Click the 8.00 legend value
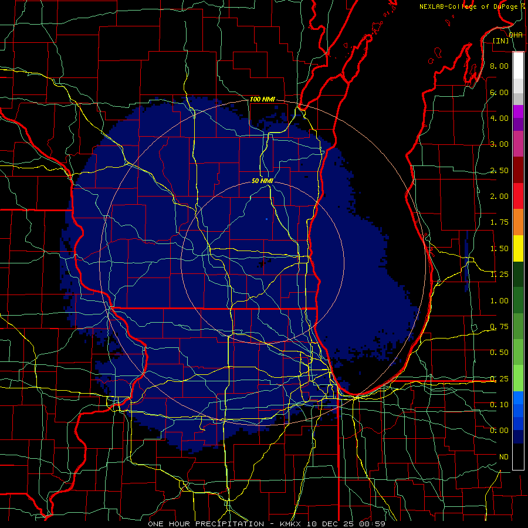Screen dimensions: 528x528 pyautogui.click(x=499, y=66)
